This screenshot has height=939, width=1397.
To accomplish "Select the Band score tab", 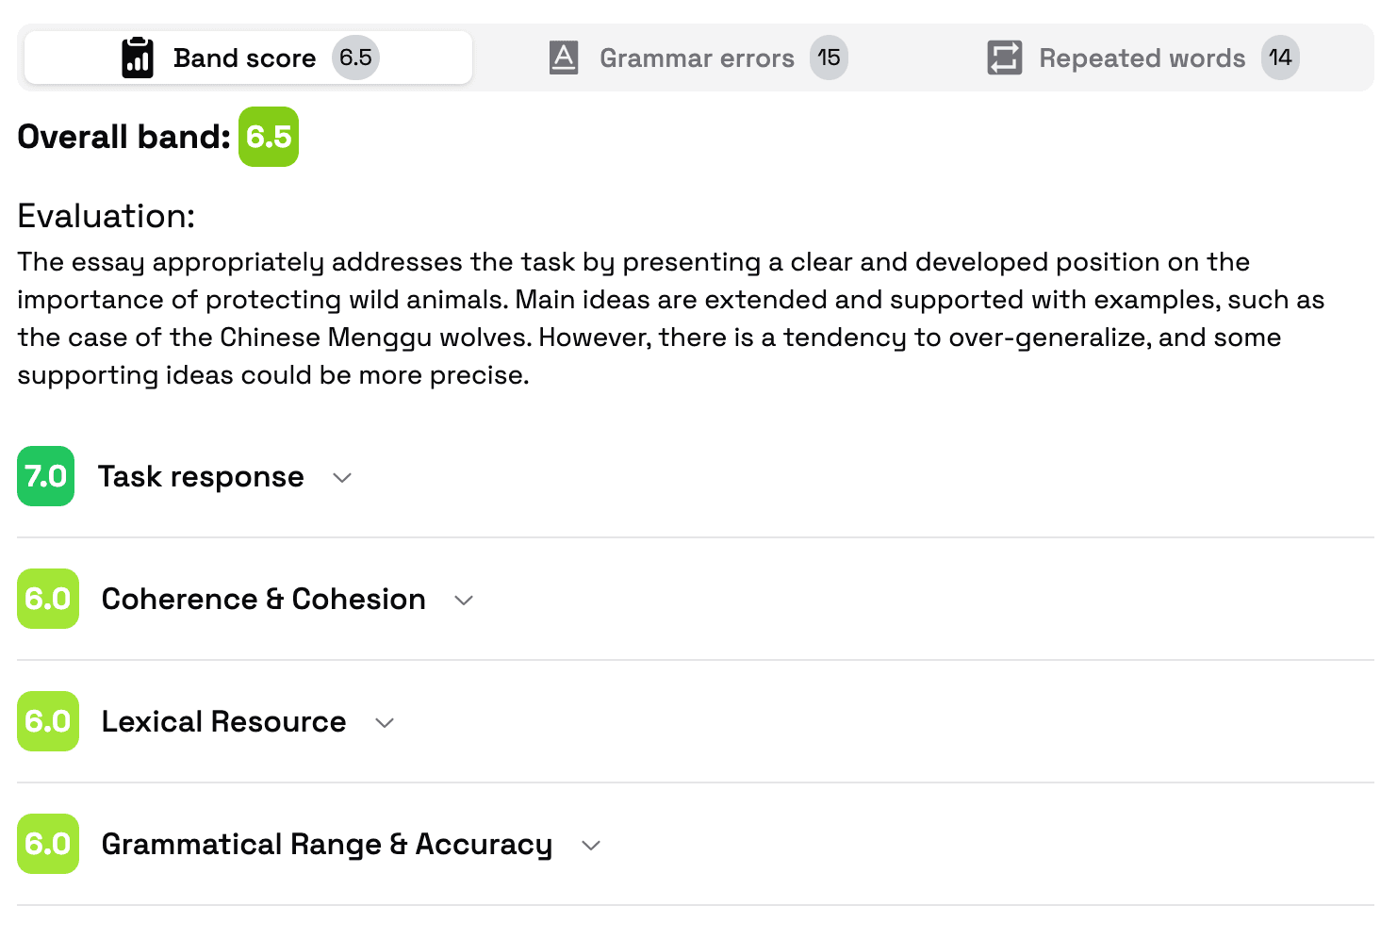I will click(x=244, y=58).
